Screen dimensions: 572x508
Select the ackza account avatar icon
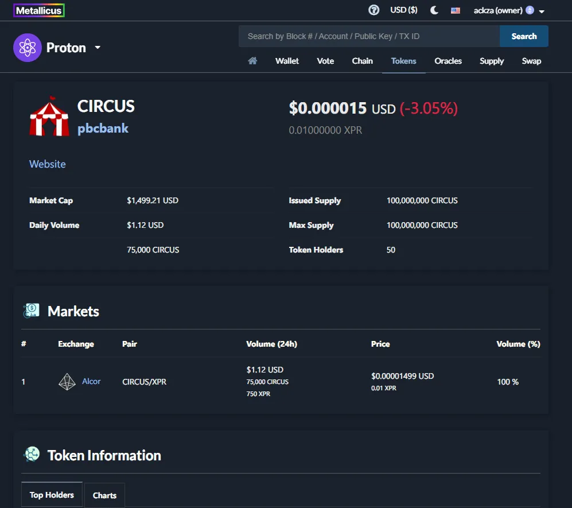click(x=530, y=10)
